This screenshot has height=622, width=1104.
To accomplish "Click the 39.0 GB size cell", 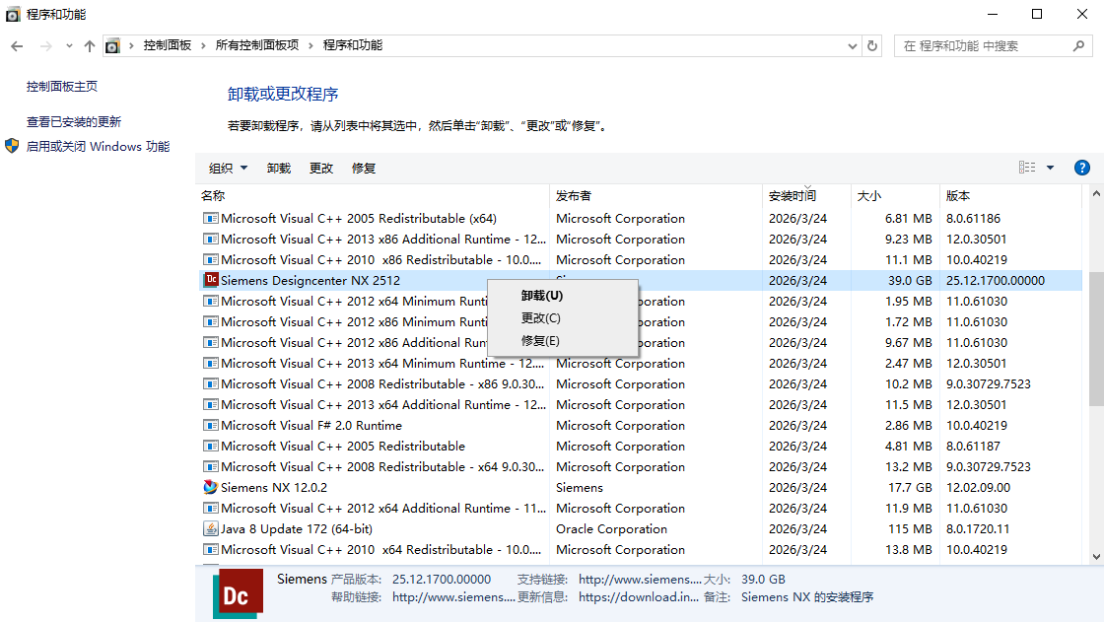I will coord(910,280).
